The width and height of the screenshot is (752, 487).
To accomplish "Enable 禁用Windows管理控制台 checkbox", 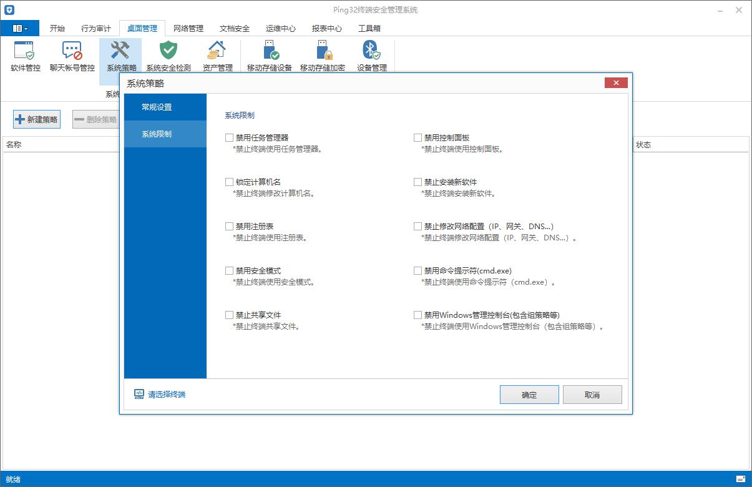I will tap(418, 315).
